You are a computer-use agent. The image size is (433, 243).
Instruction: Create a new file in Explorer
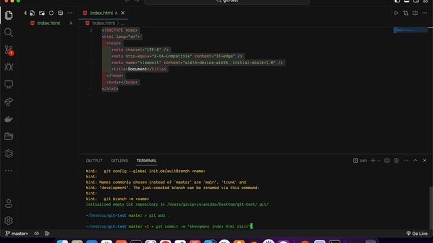32,13
